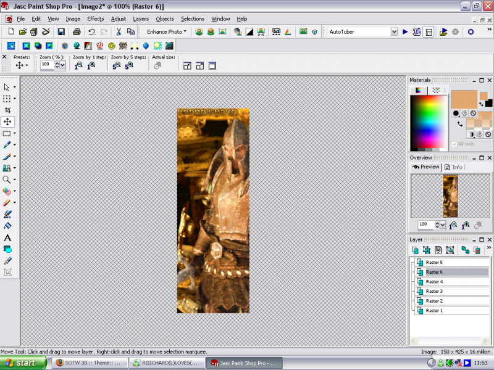Image resolution: width=494 pixels, height=370 pixels.
Task: Toggle the foreground transparent button
Action: pos(473,113)
